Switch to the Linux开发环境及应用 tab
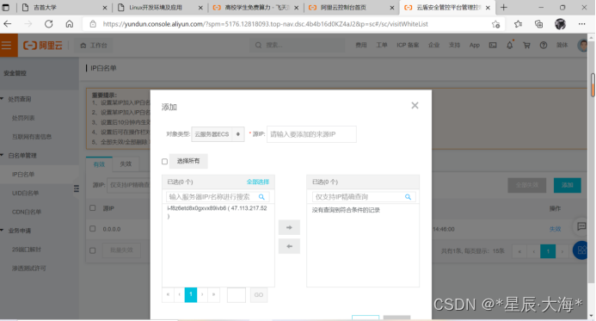Image resolution: width=596 pixels, height=321 pixels. (x=160, y=8)
